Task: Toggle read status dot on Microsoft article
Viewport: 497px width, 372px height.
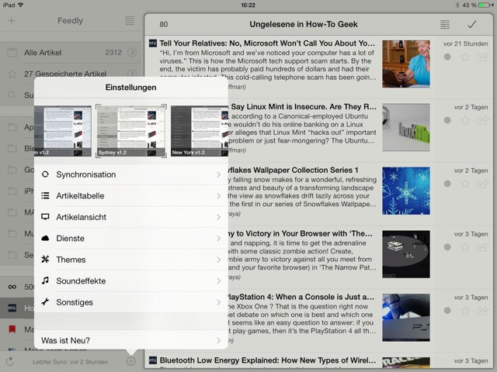Action: click(x=447, y=57)
